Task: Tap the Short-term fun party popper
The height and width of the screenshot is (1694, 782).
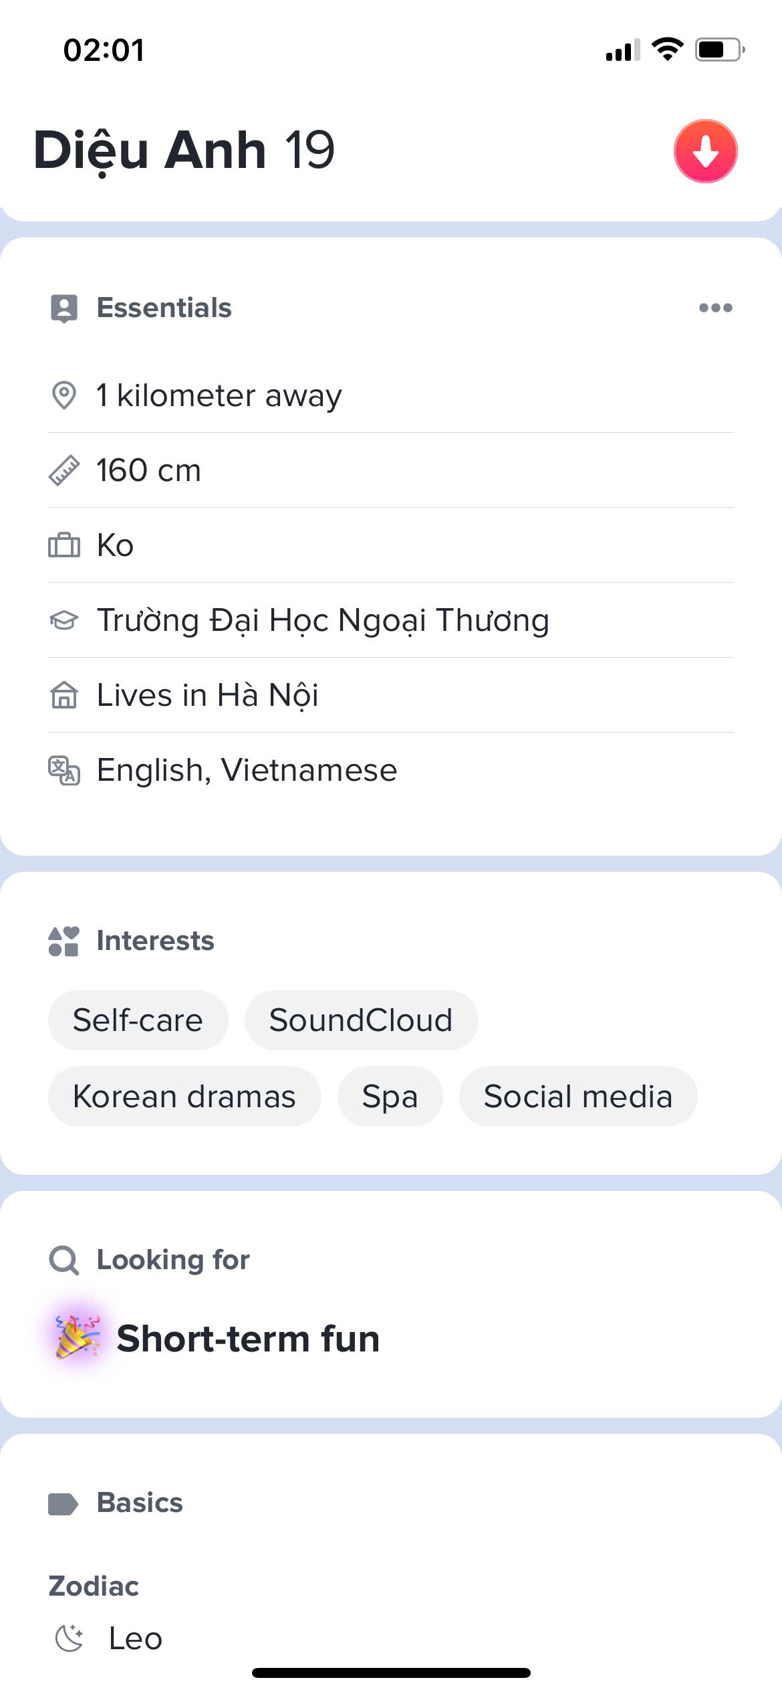Action: tap(78, 1338)
